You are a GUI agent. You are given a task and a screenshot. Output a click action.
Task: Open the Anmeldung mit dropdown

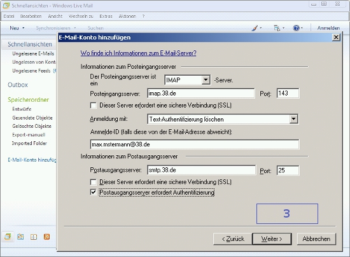point(294,119)
